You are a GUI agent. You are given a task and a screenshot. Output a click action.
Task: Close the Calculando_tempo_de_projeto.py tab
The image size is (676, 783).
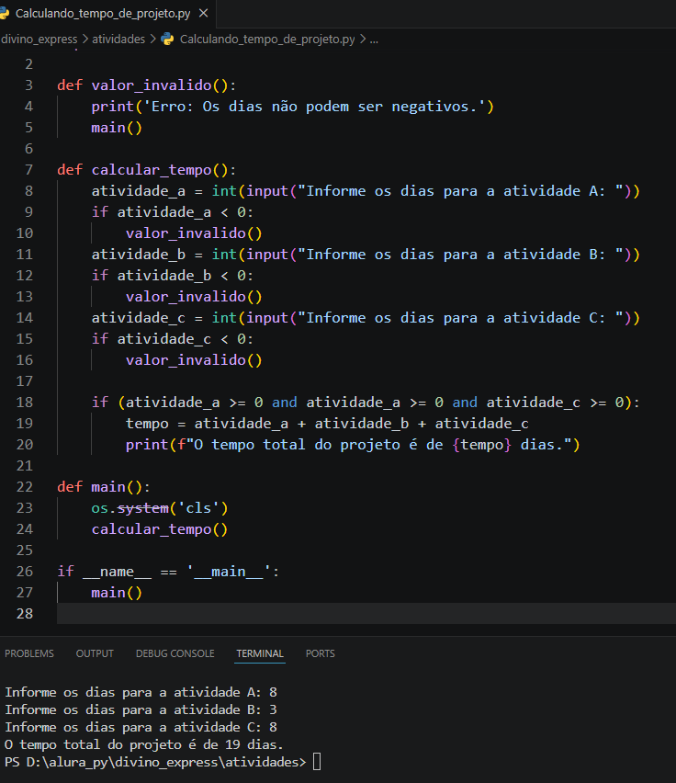204,14
